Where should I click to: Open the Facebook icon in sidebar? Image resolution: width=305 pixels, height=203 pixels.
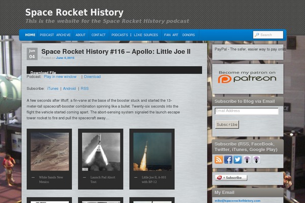(x=228, y=160)
